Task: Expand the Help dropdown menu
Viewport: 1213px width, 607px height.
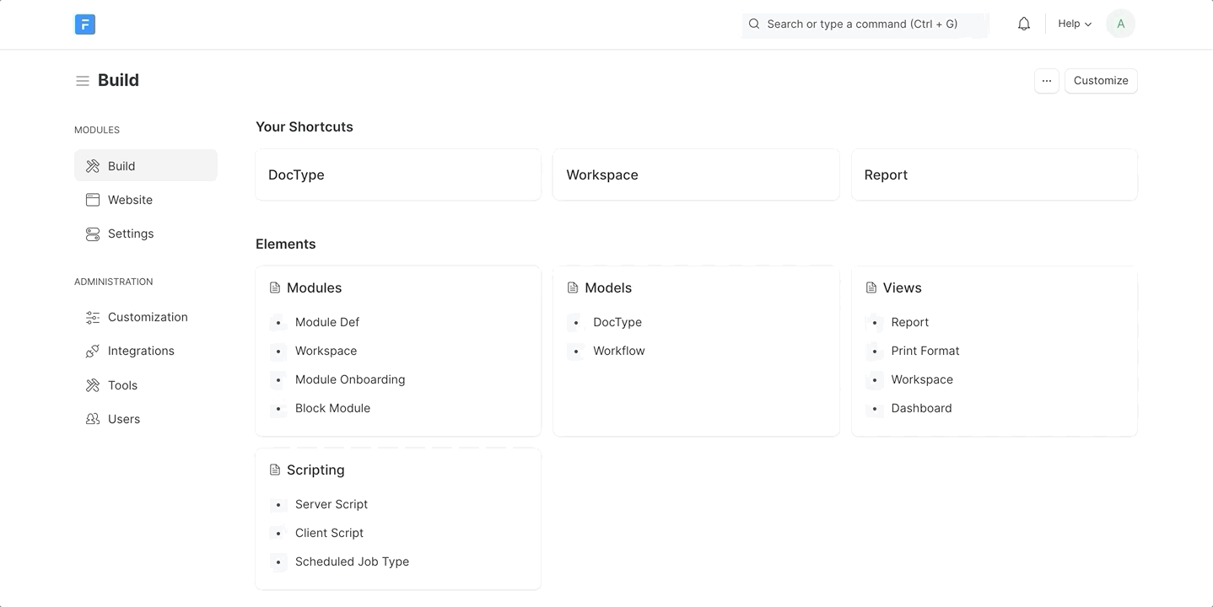Action: 1075,24
